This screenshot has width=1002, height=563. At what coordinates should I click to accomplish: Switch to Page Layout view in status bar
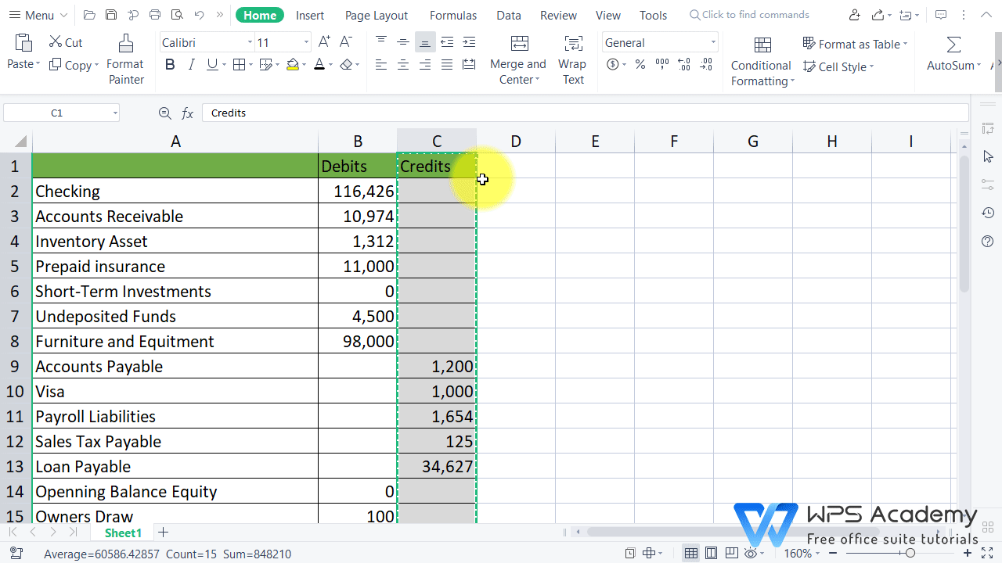coord(712,554)
